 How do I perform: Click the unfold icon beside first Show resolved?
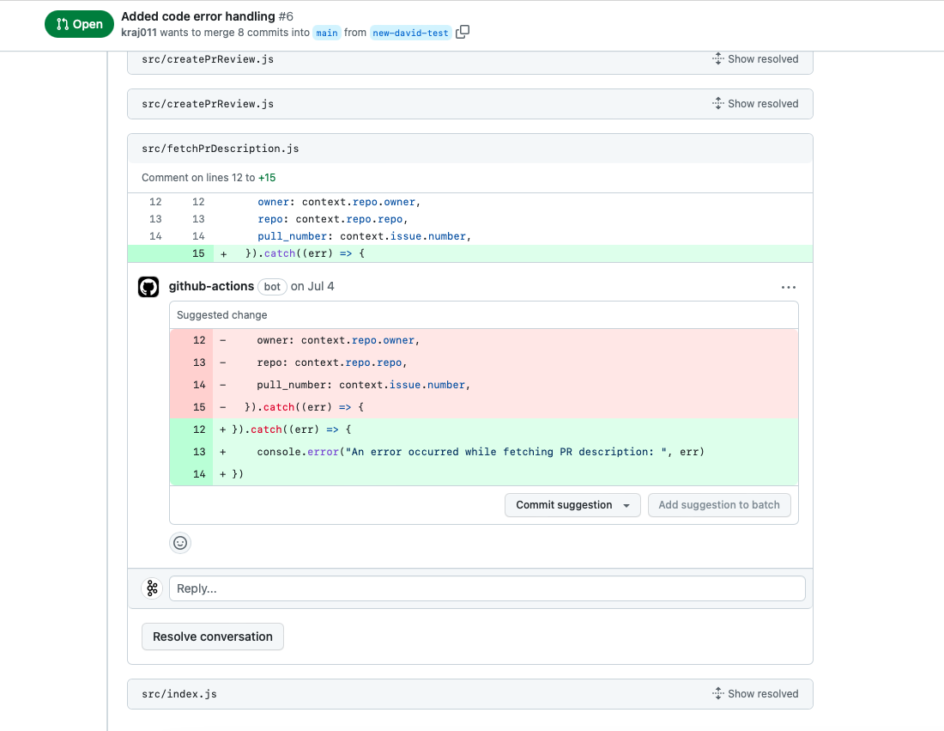point(717,58)
